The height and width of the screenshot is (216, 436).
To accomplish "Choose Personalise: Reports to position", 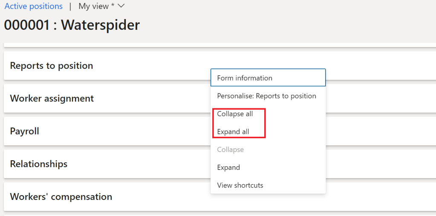I will point(266,96).
